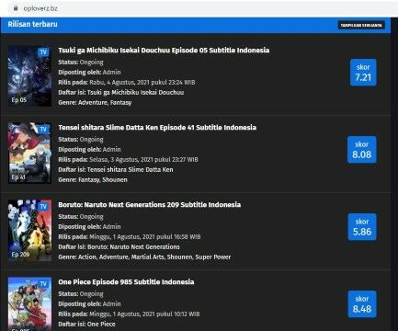Image resolution: width=398 pixels, height=331 pixels.
Task: Click Shounen genre on Tensei shitara Slime entry
Action: coord(115,179)
